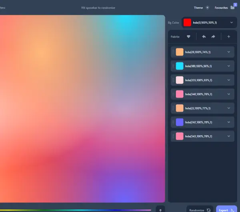This screenshot has width=240, height=212.
Task: Grab the drag handle of hsla(28,100%,74%,1)
Action: pos(173,52)
